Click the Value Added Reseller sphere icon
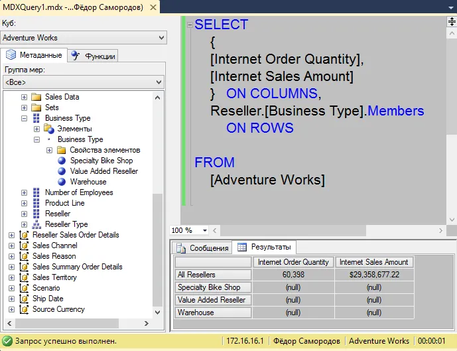Screen dimensions: 457x351 tap(62, 171)
